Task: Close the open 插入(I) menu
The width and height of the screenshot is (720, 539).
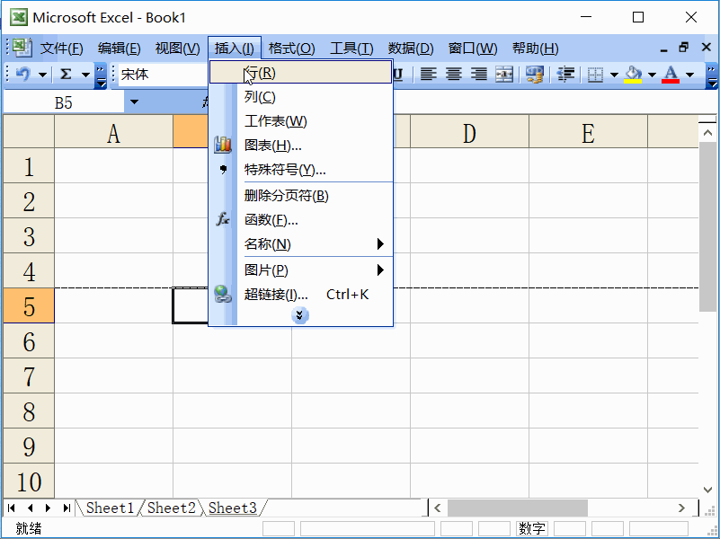Action: [x=235, y=49]
